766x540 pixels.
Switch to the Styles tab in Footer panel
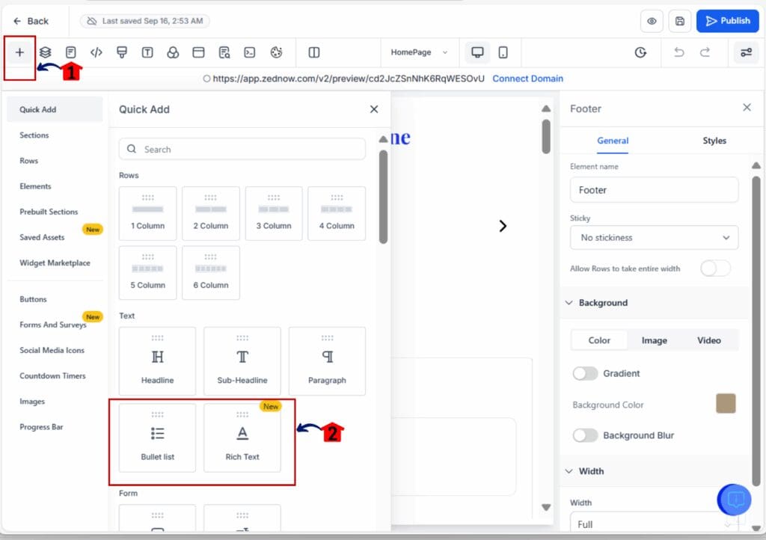coord(714,141)
